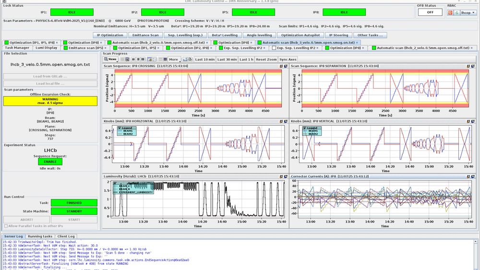This screenshot has width=480, height=270.
Task: Detach the Luminosity LHCb chart
Action: [x=286, y=176]
